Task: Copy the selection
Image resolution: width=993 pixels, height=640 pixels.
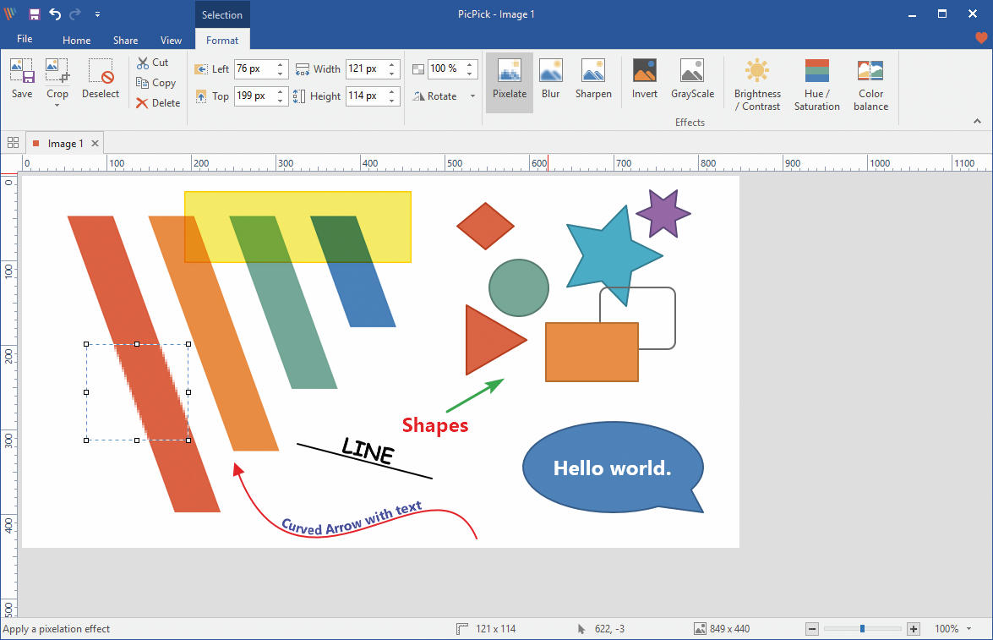Action: tap(155, 83)
